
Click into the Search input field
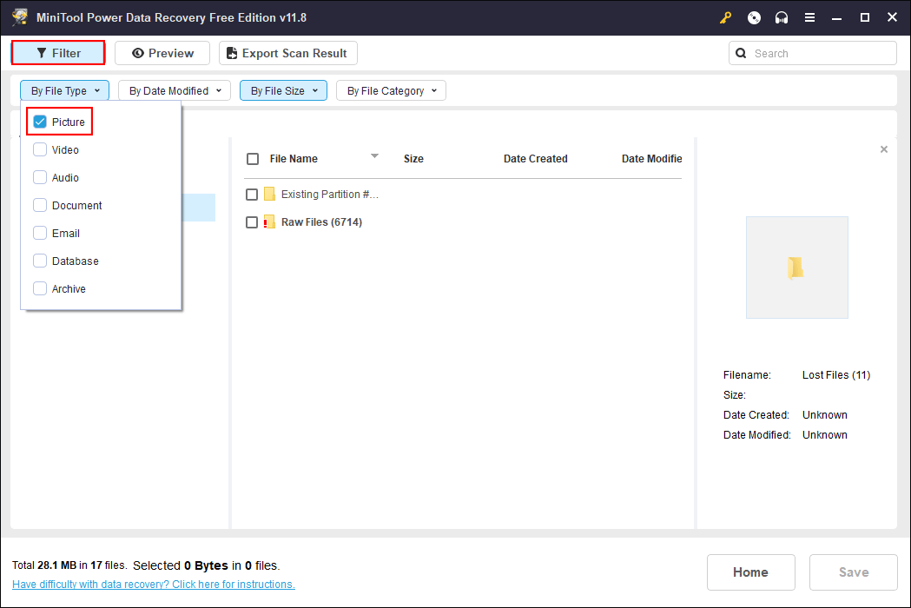point(821,54)
